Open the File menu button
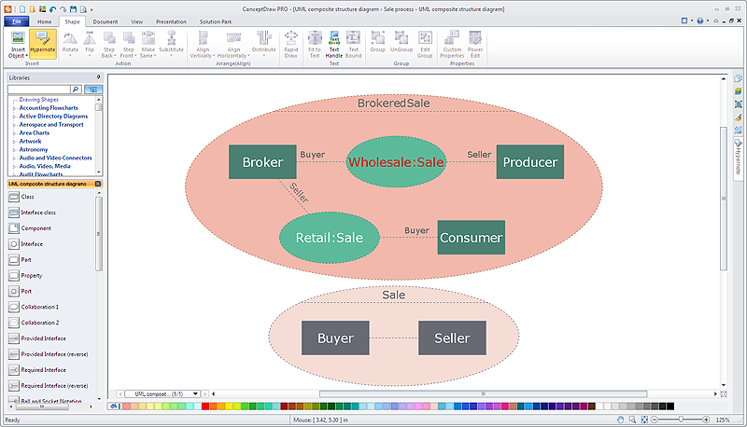Screen dimensions: 747x427 pyautogui.click(x=17, y=21)
